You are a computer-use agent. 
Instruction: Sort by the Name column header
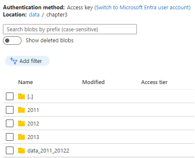[x=26, y=82]
